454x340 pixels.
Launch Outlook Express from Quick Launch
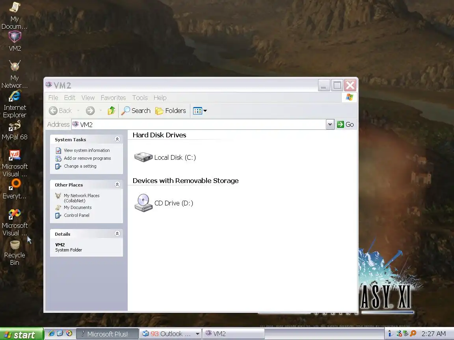click(60, 333)
